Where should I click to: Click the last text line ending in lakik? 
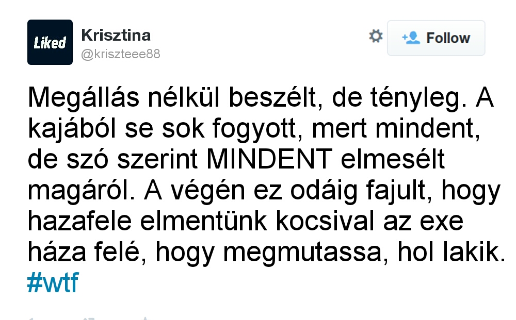pyautogui.click(x=267, y=252)
